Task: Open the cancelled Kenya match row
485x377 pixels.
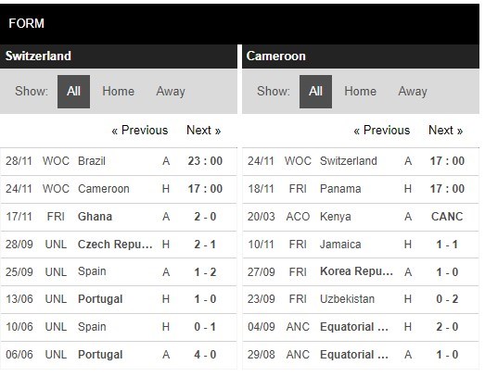Action: click(x=361, y=217)
